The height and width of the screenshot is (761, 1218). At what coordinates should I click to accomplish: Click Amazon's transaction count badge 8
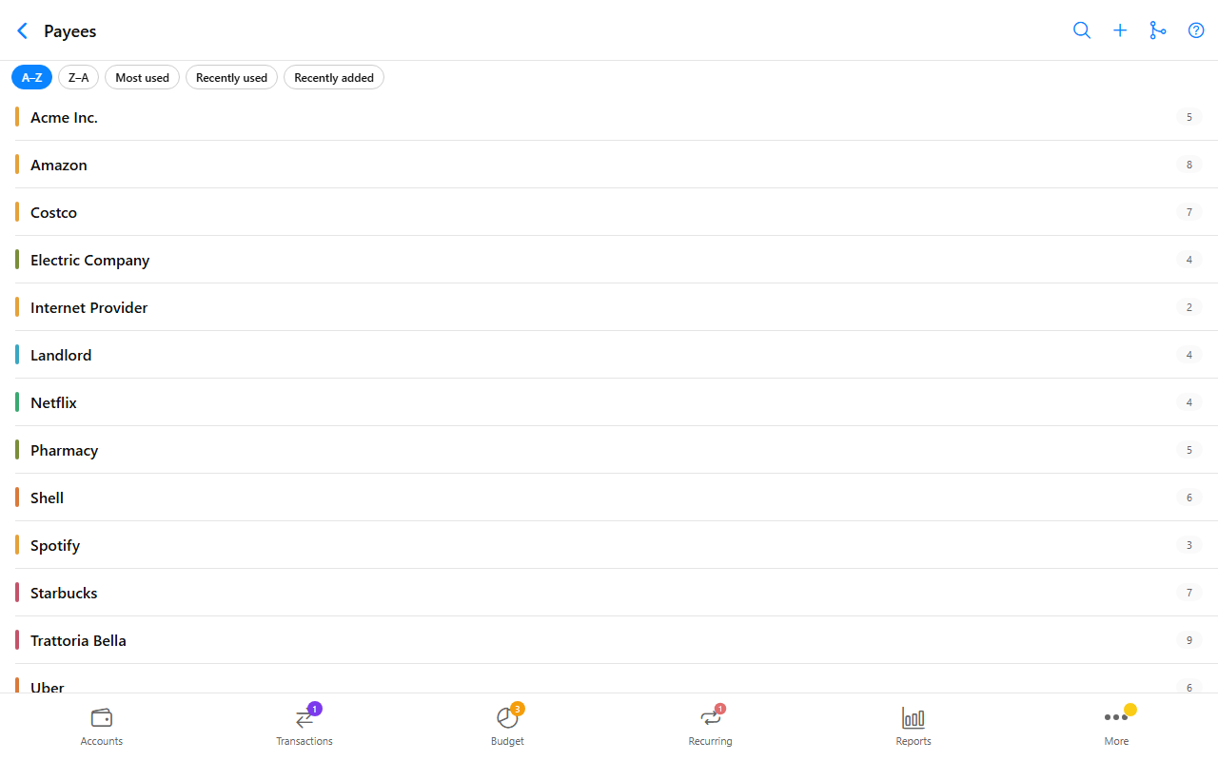[x=1189, y=165]
